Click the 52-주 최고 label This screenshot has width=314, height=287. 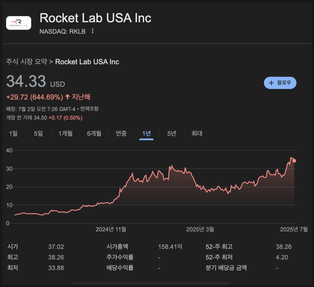[219, 247]
